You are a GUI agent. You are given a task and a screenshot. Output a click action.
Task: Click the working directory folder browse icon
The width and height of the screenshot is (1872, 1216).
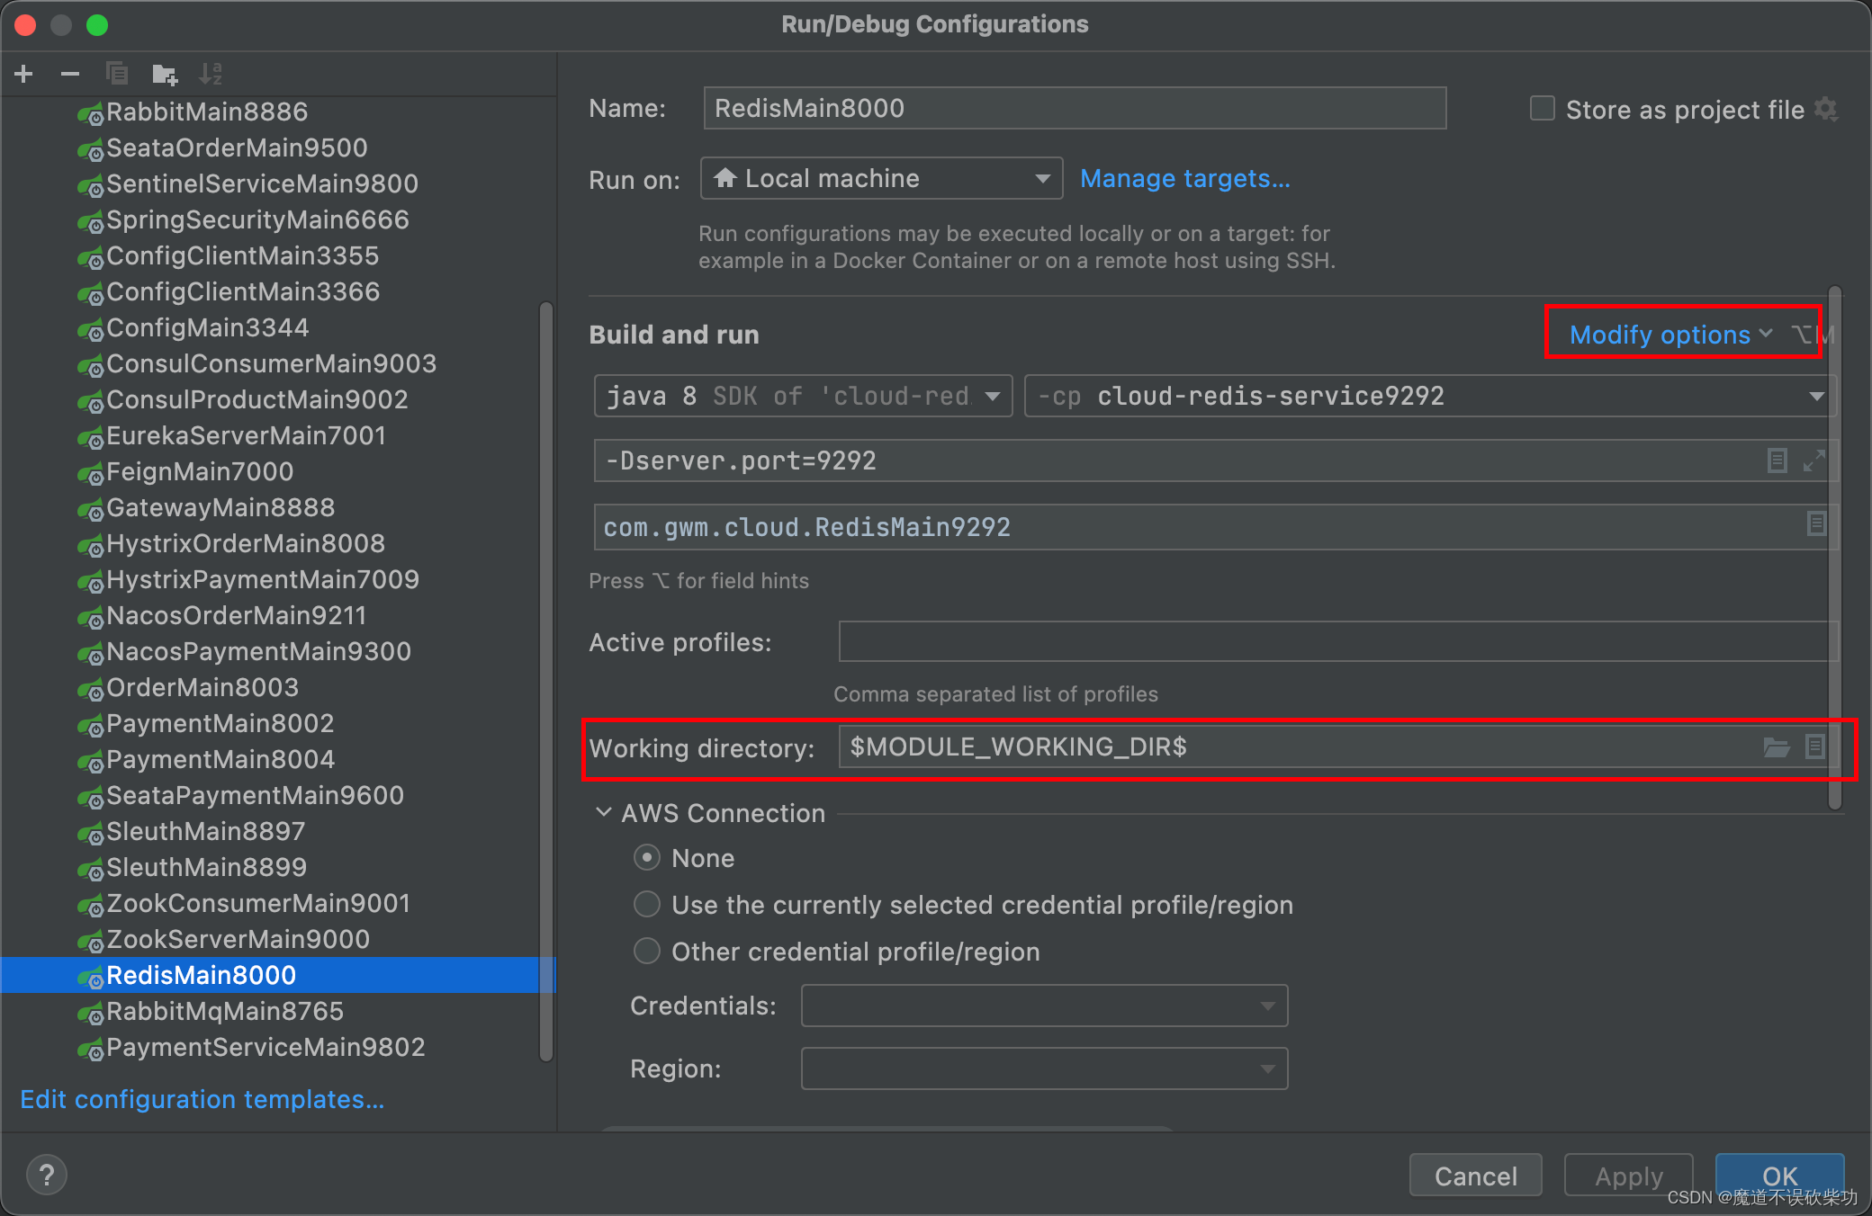(x=1777, y=747)
